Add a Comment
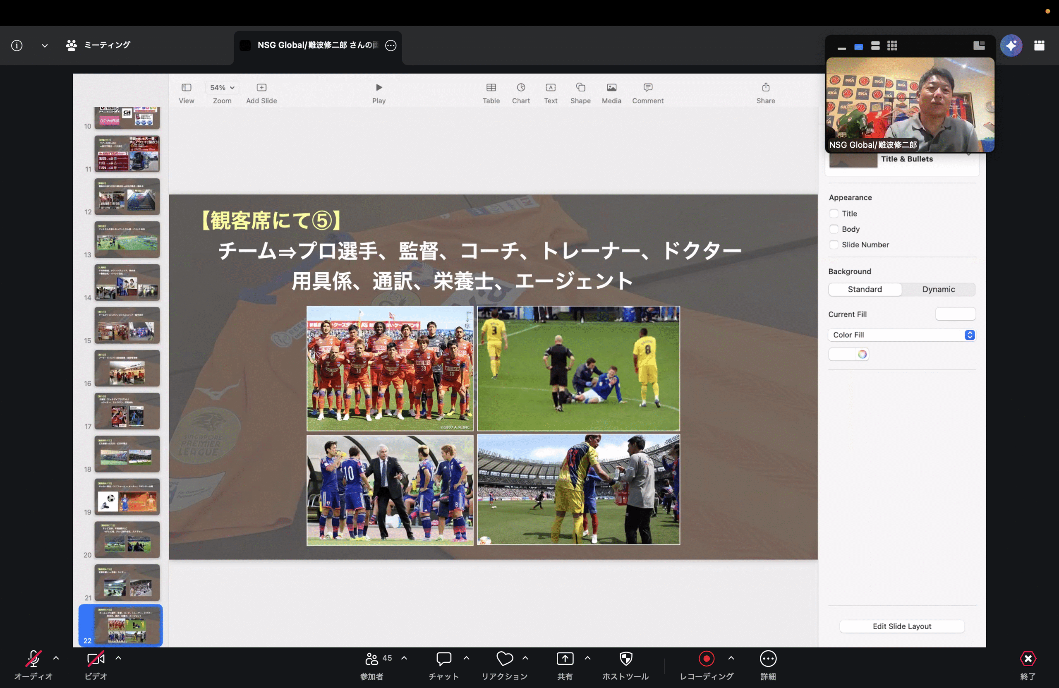The height and width of the screenshot is (688, 1059). pos(648,88)
